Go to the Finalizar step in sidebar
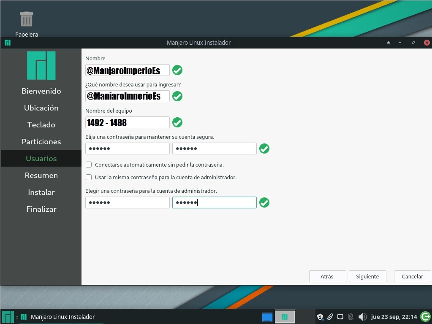432x324 pixels. pyautogui.click(x=41, y=209)
